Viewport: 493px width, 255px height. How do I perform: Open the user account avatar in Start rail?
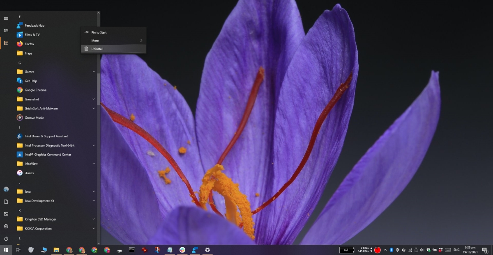coord(6,189)
